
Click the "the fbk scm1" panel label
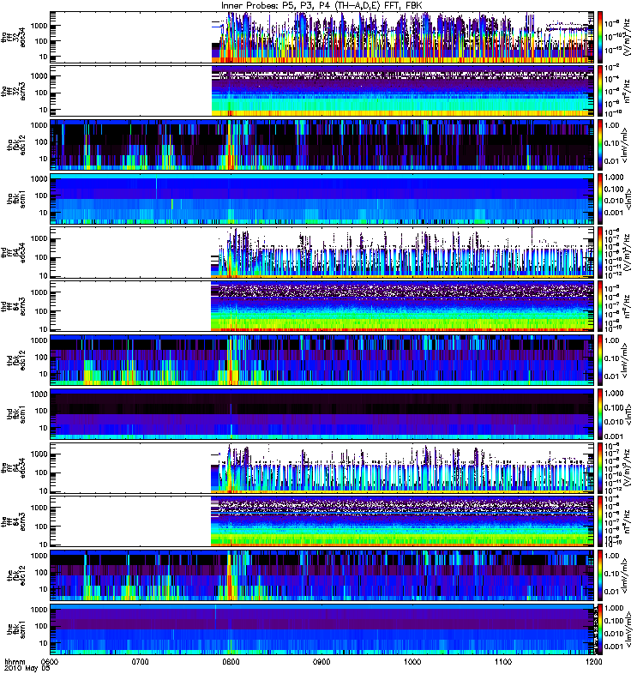pyautogui.click(x=16, y=629)
